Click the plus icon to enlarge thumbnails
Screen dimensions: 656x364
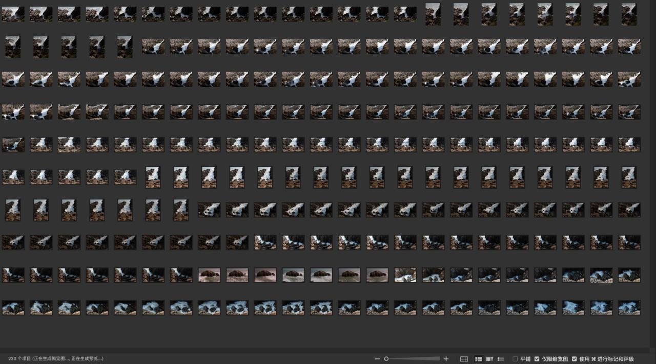pyautogui.click(x=446, y=359)
